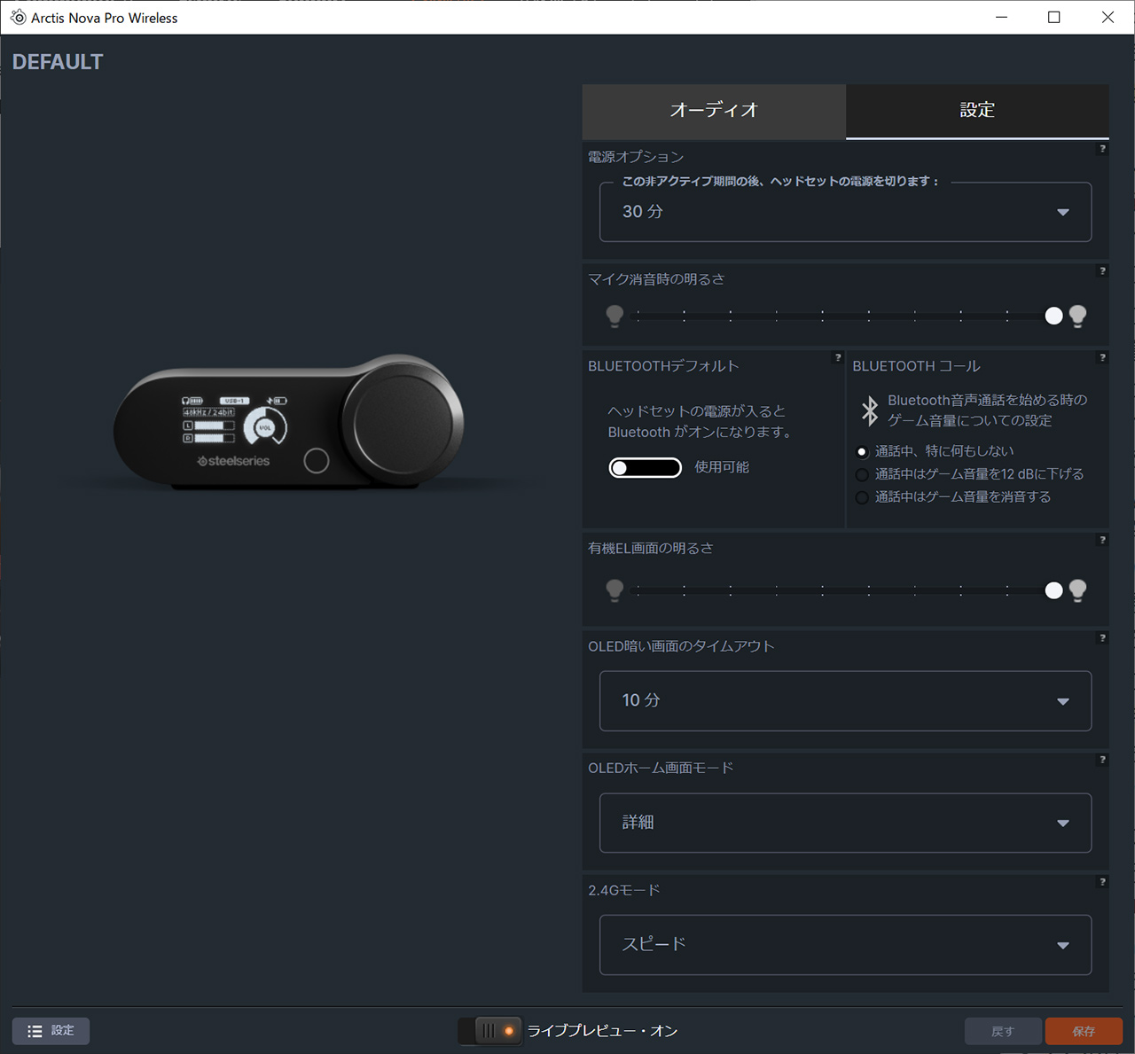Image resolution: width=1135 pixels, height=1054 pixels.
Task: Click the 電源オプション section heading
Action: coord(636,157)
